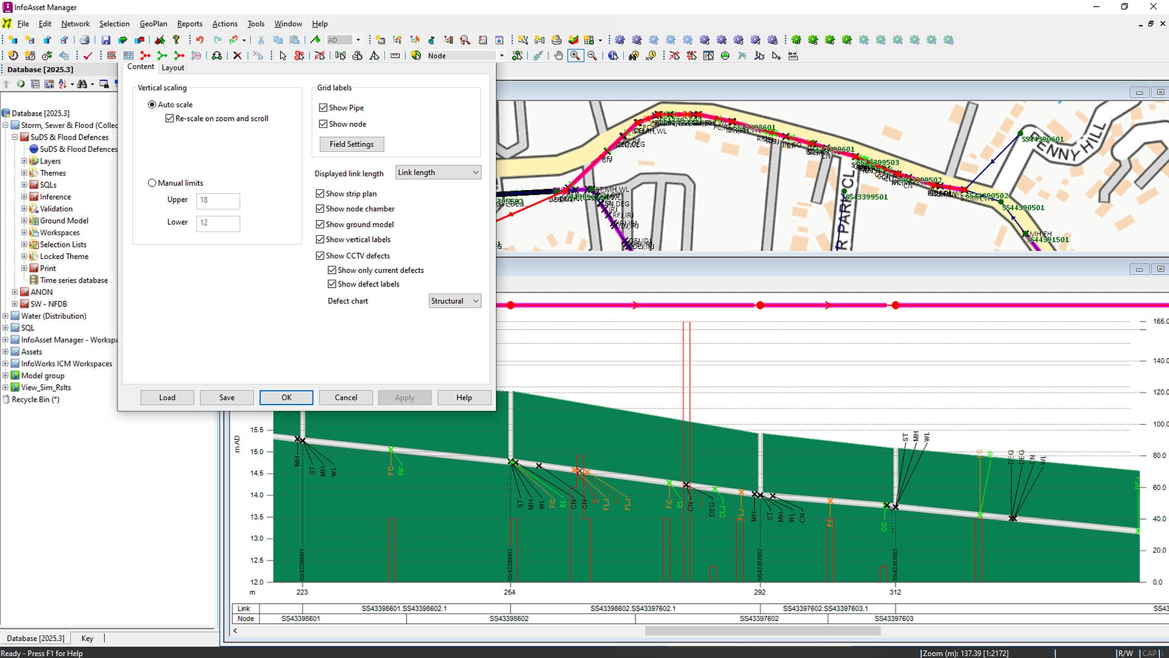Click the OK button in the dialog
The width and height of the screenshot is (1169, 658).
point(286,398)
